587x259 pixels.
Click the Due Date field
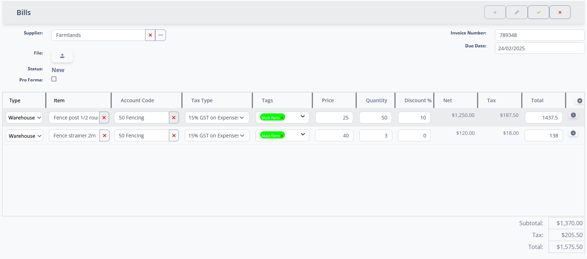[539, 48]
